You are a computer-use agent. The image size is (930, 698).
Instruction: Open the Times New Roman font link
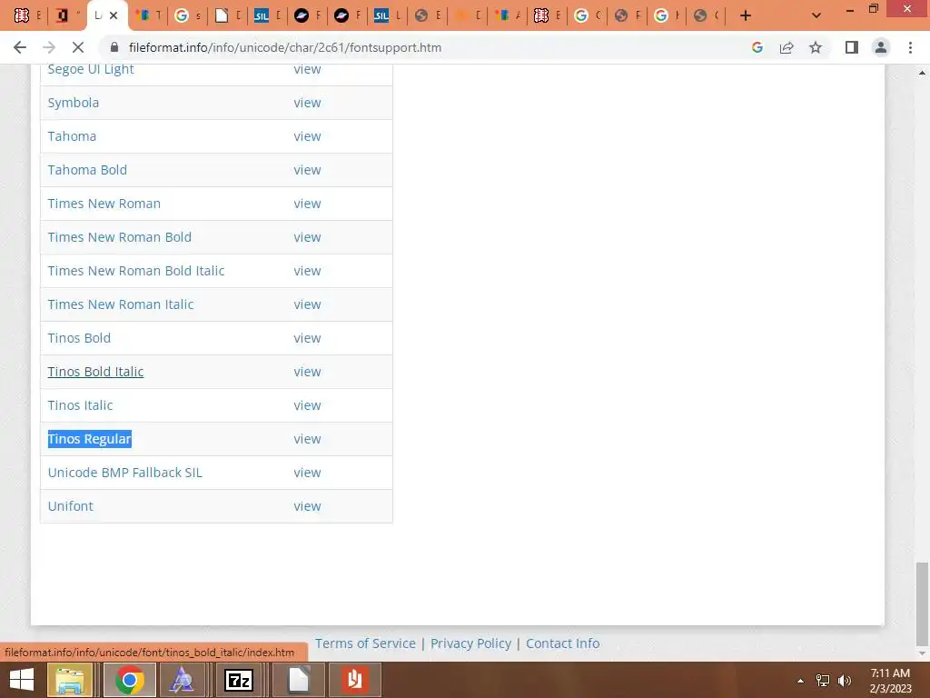[104, 204]
